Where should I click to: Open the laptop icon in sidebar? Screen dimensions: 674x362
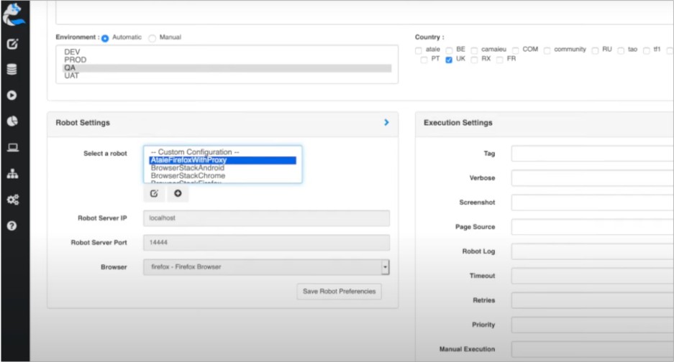pyautogui.click(x=12, y=148)
